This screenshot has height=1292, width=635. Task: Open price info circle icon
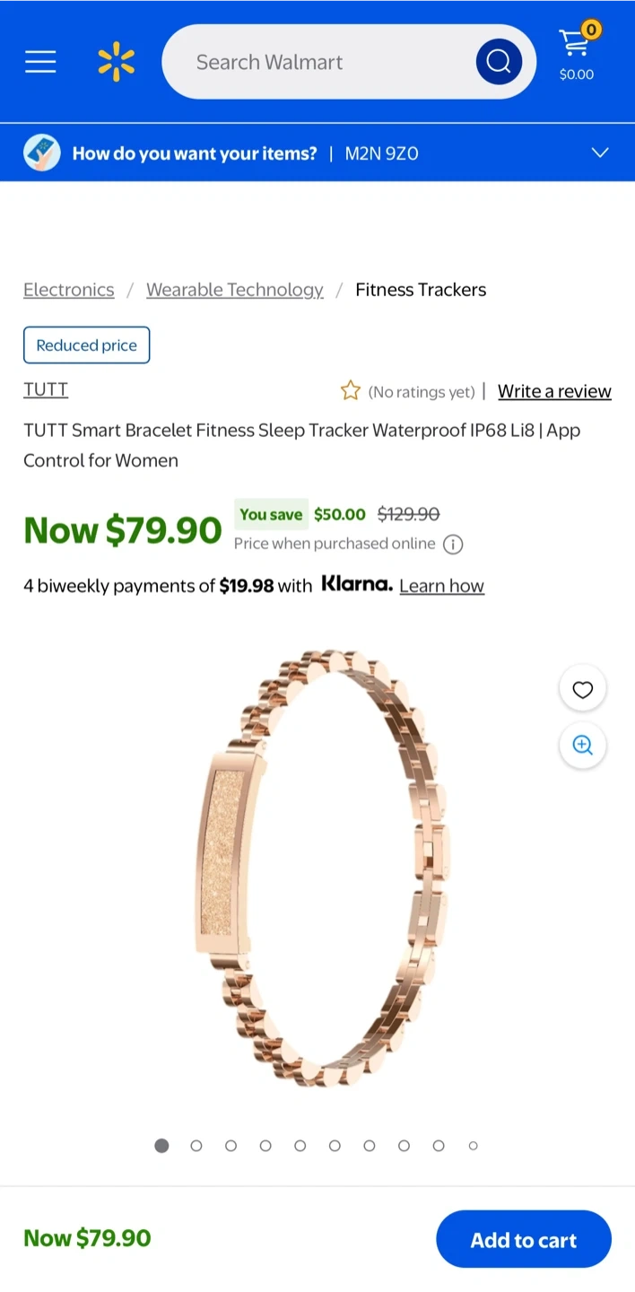click(453, 545)
